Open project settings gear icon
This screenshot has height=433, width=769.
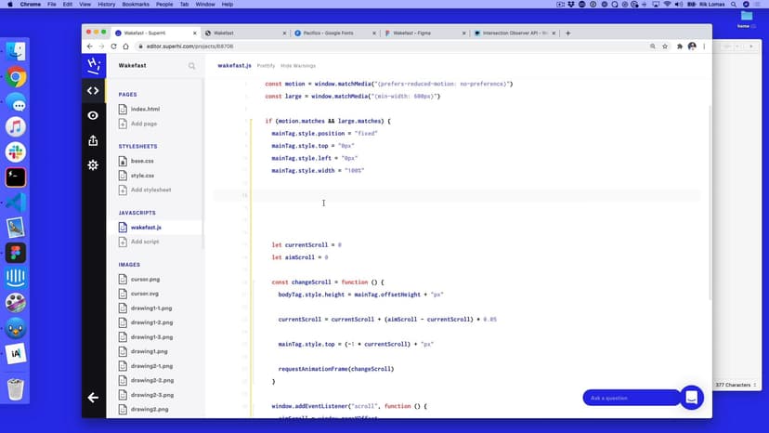(93, 164)
